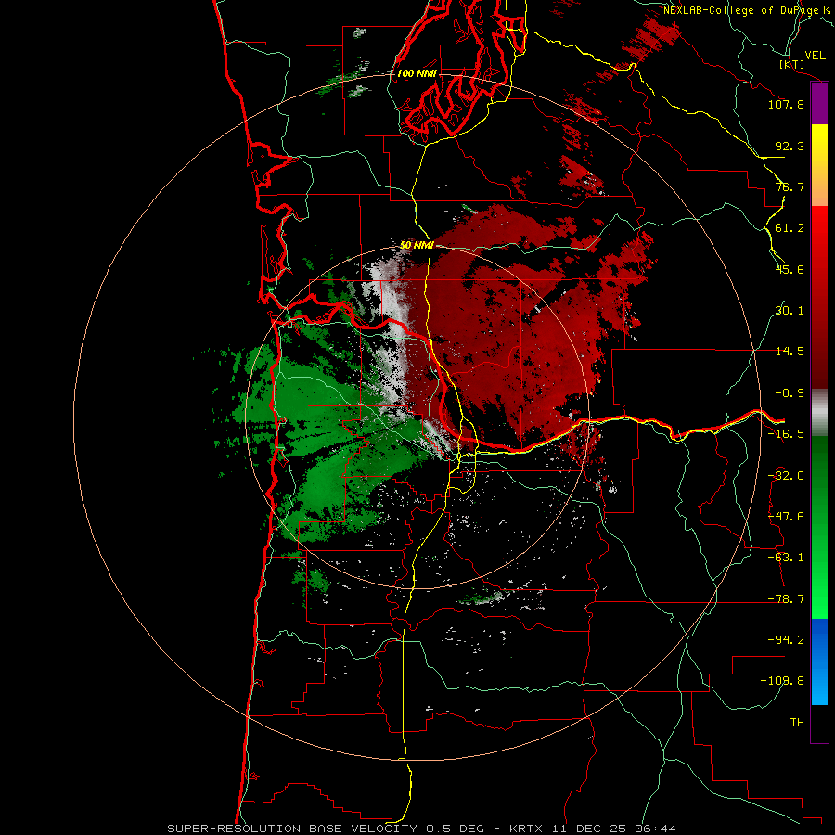Select the -78.7 legend value
This screenshot has width=835, height=835.
[x=786, y=599]
